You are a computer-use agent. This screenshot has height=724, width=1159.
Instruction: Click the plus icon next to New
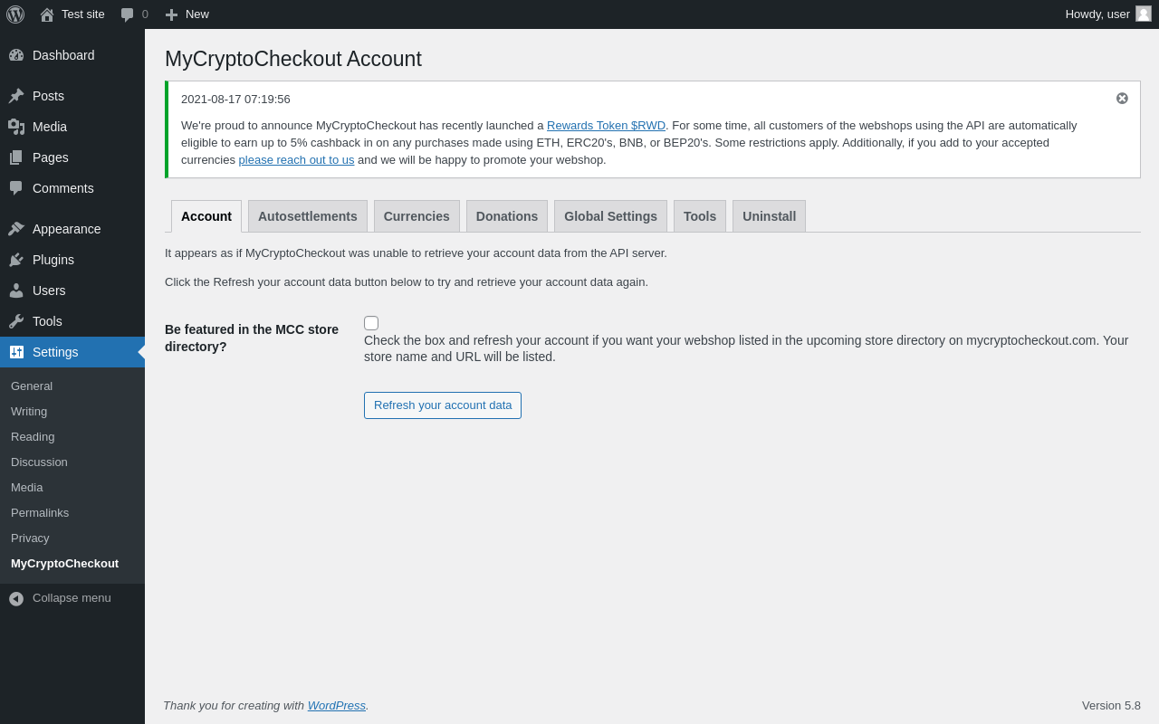click(171, 14)
